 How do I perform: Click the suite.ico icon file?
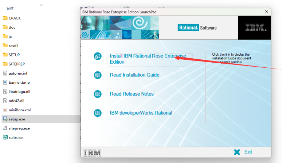(5, 137)
